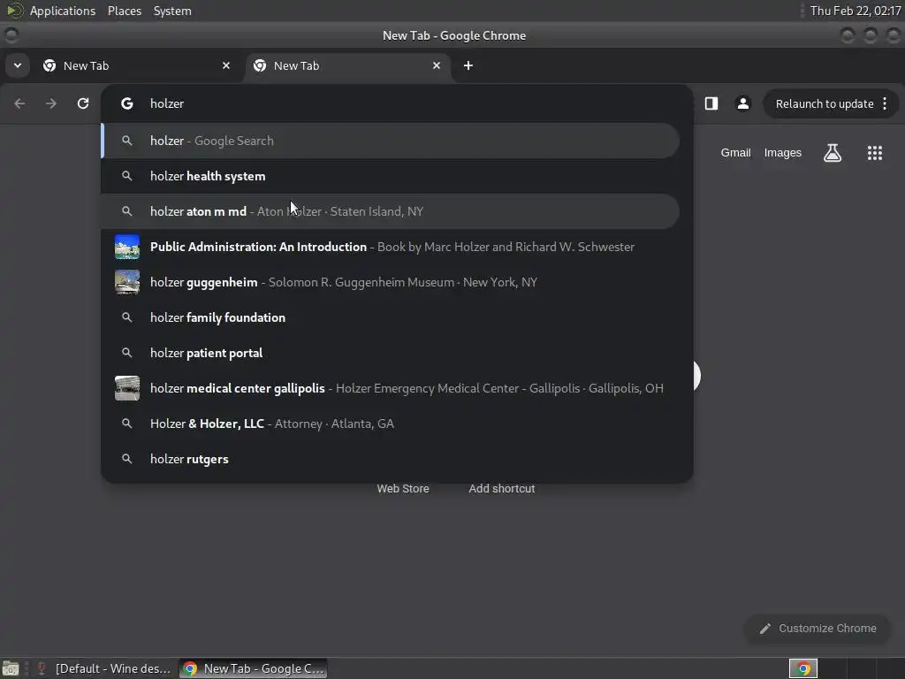
Task: Select holzer guggenheim suggestion
Action: [x=390, y=282]
